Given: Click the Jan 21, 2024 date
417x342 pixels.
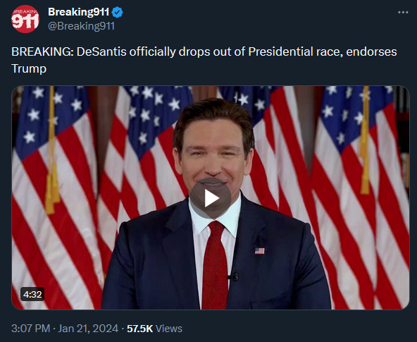Looking at the screenshot, I should coord(88,329).
